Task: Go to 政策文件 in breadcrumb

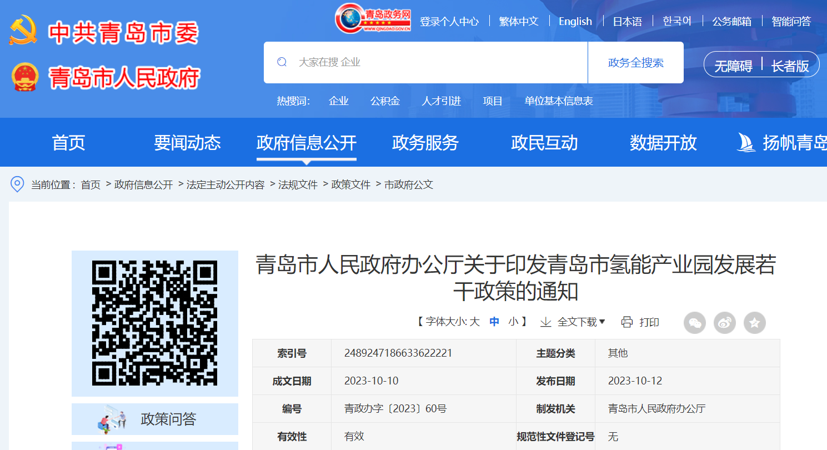Action: (x=351, y=184)
